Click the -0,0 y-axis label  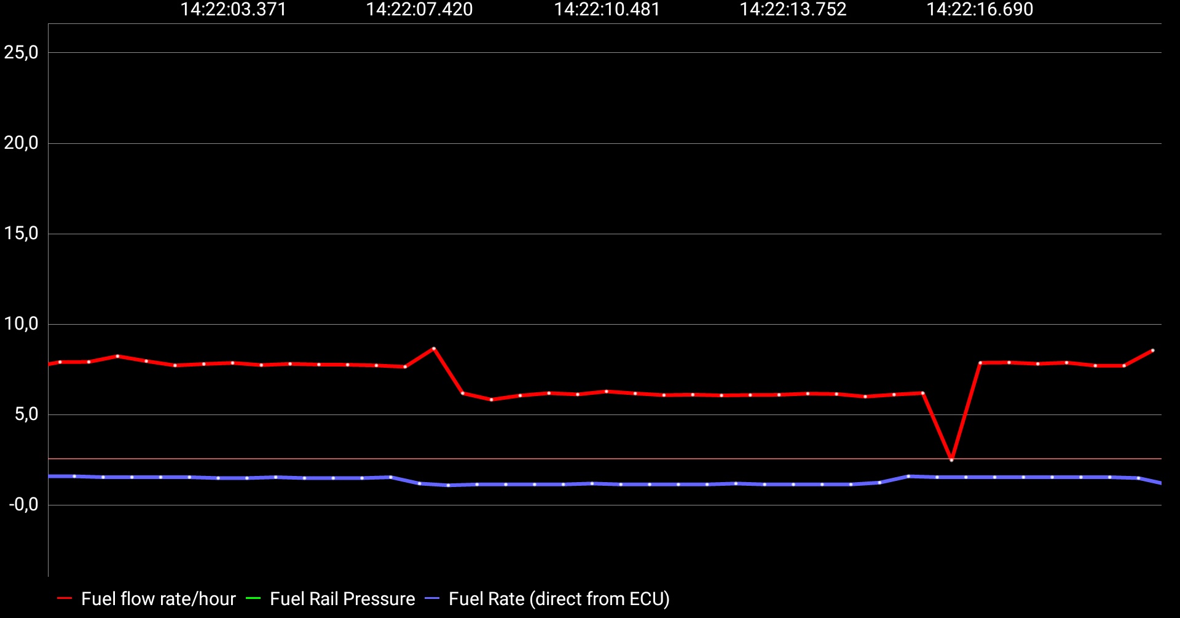tap(23, 505)
